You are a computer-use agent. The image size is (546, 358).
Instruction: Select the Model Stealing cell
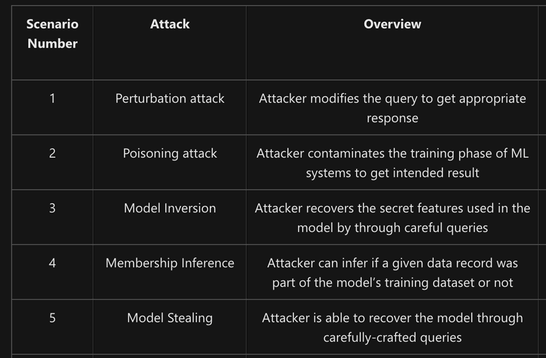click(170, 318)
